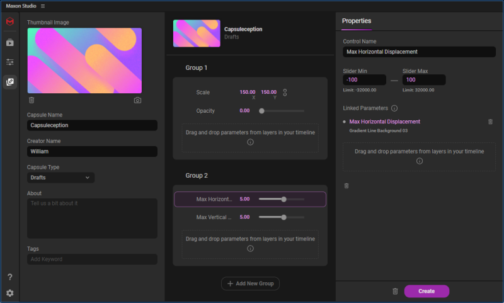Image resolution: width=504 pixels, height=303 pixels.
Task: Select the Max Horizontal control row
Action: coord(250,199)
